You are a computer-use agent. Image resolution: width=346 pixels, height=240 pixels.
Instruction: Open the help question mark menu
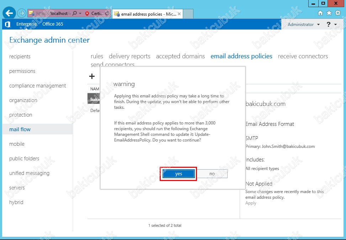pyautogui.click(x=328, y=24)
